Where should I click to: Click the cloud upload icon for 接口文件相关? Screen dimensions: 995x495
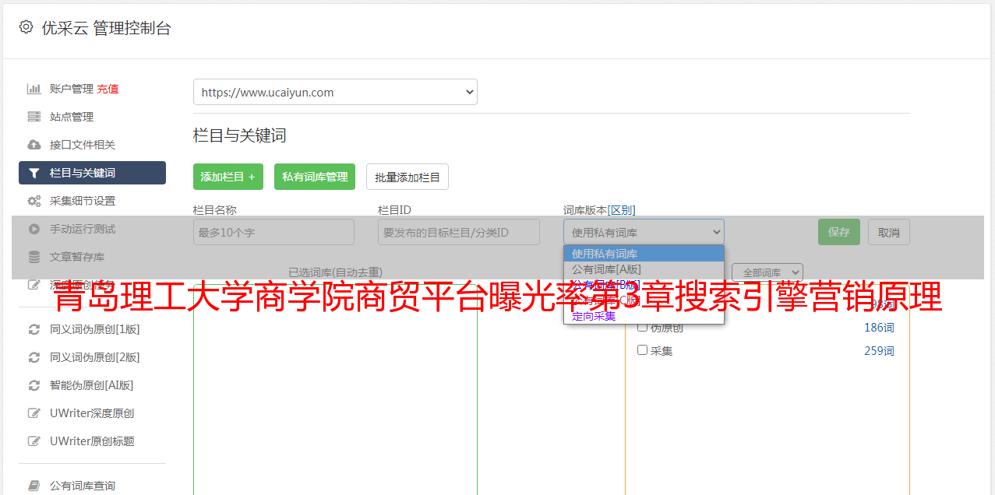point(34,145)
